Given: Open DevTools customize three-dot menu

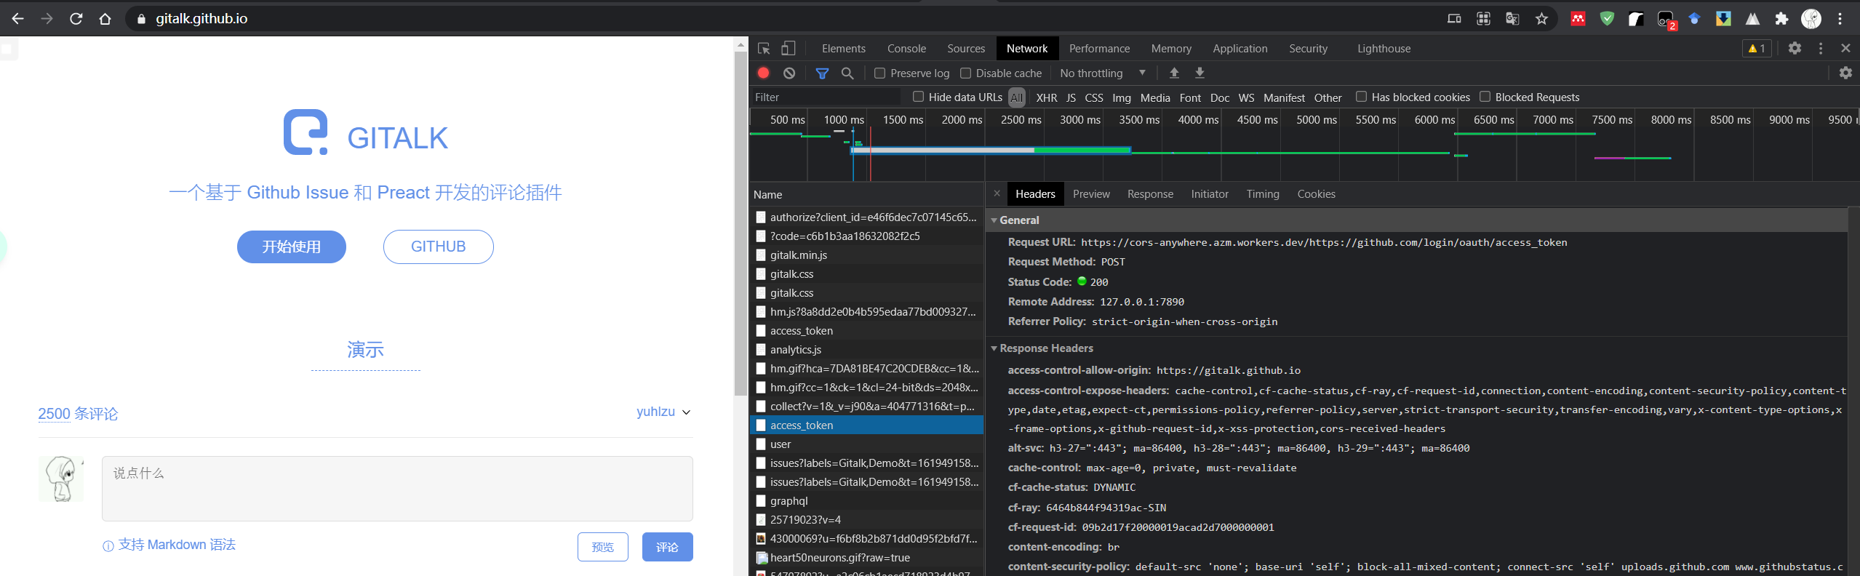Looking at the screenshot, I should pyautogui.click(x=1821, y=48).
